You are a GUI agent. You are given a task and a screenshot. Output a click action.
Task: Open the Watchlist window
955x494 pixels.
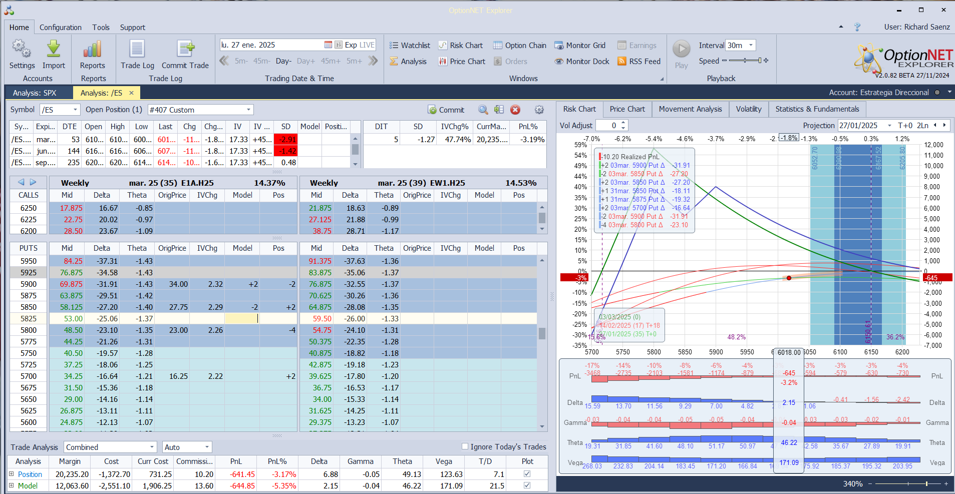click(x=410, y=46)
